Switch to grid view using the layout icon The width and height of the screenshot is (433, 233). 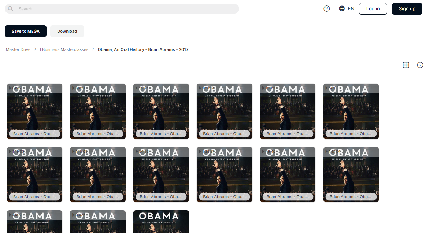406,65
